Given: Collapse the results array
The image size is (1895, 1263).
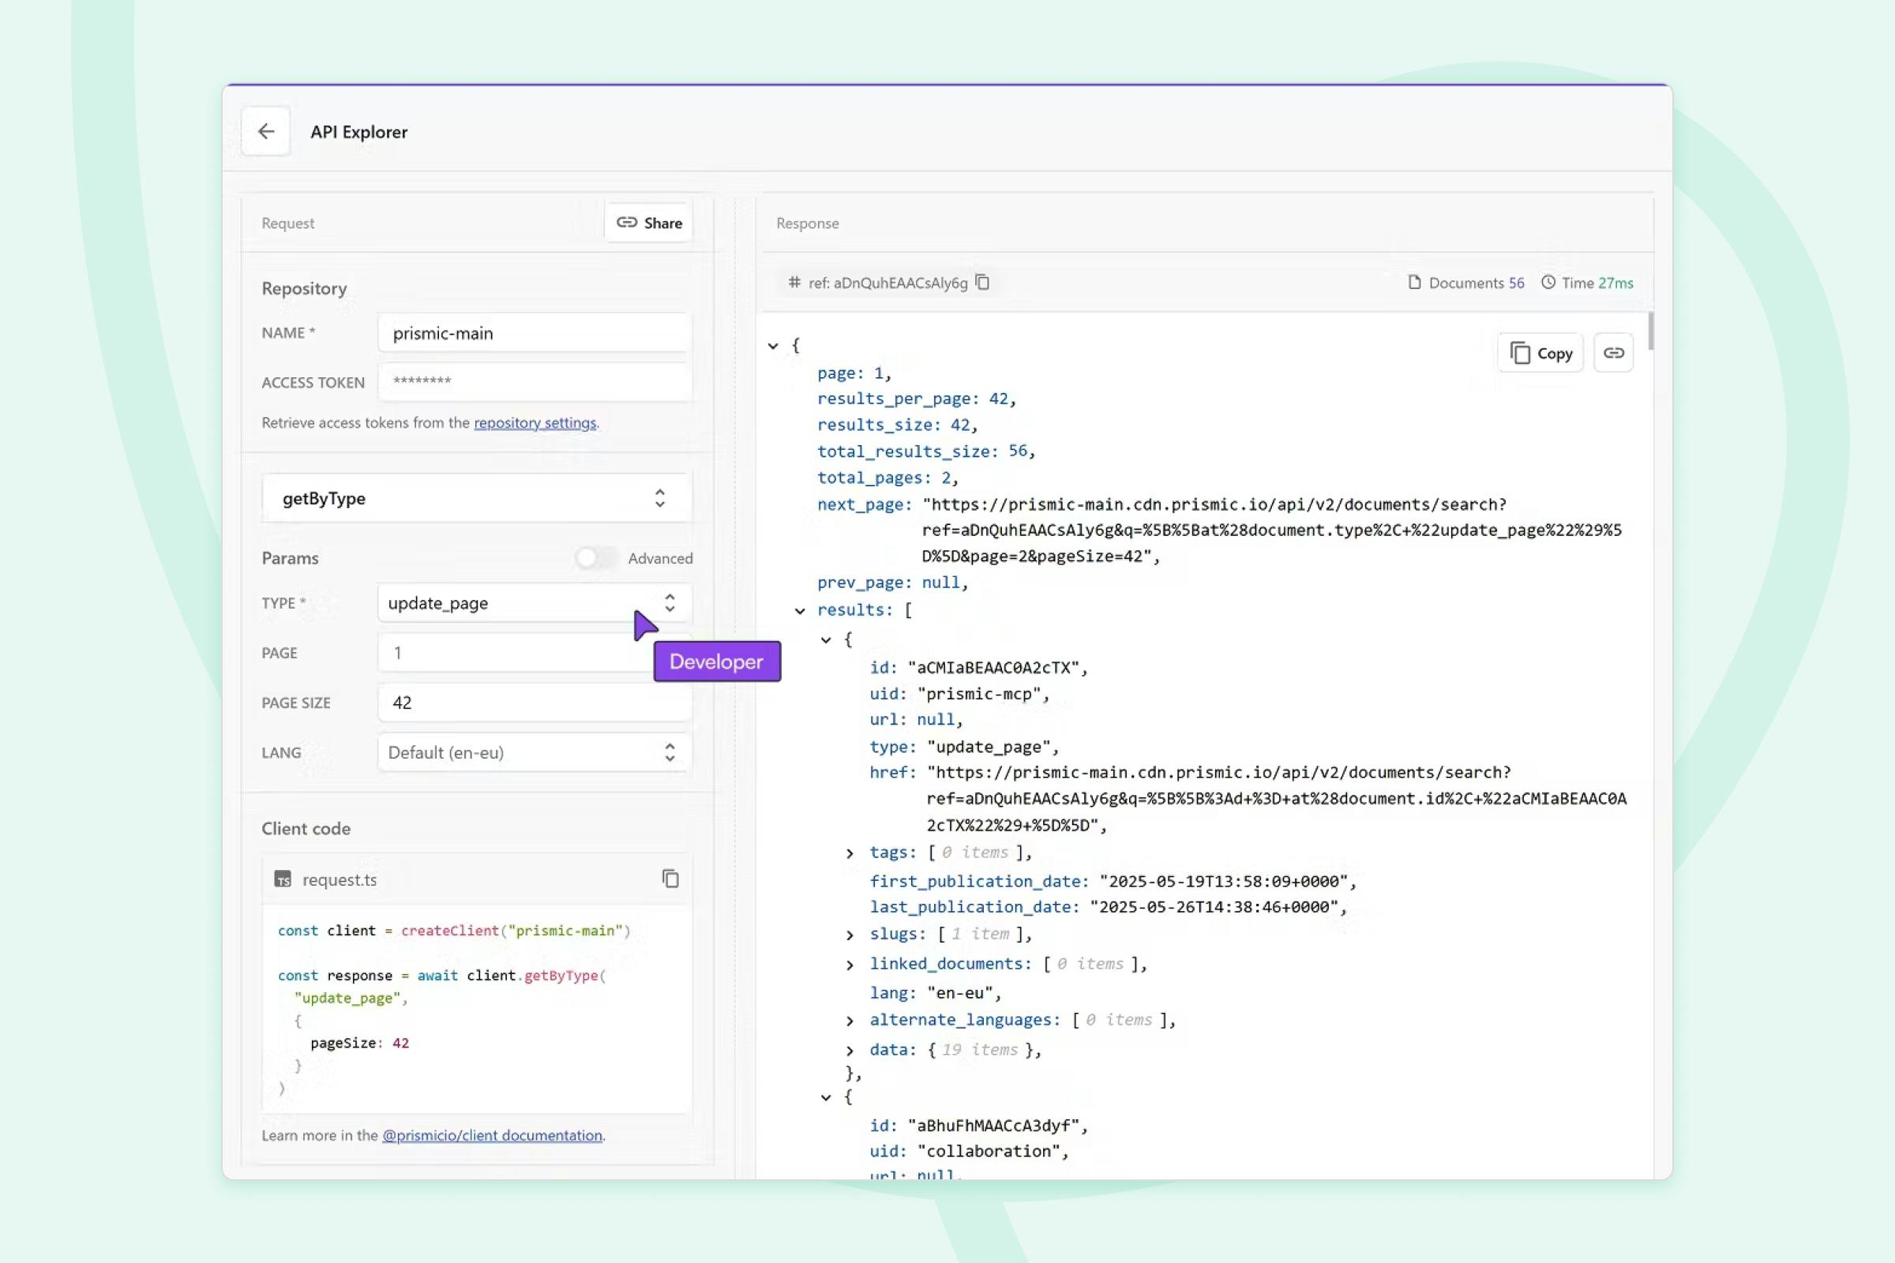Looking at the screenshot, I should [x=800, y=610].
